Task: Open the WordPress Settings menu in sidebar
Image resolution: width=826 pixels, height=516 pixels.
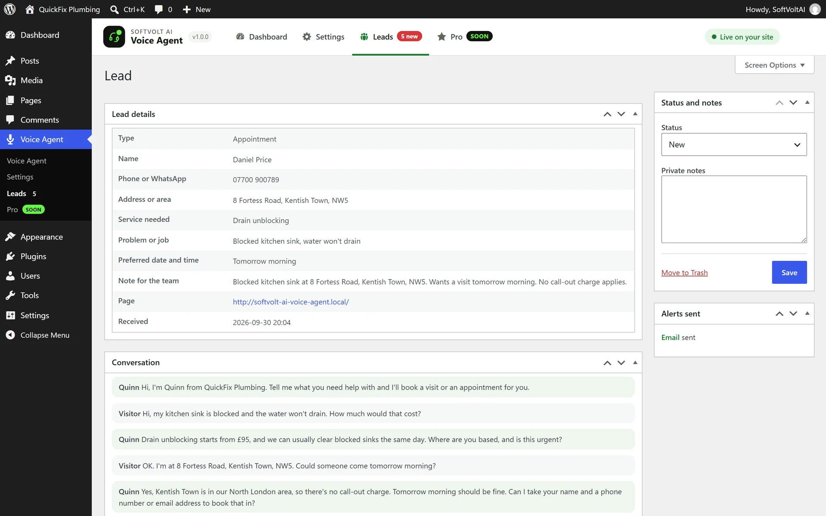Action: click(x=34, y=315)
